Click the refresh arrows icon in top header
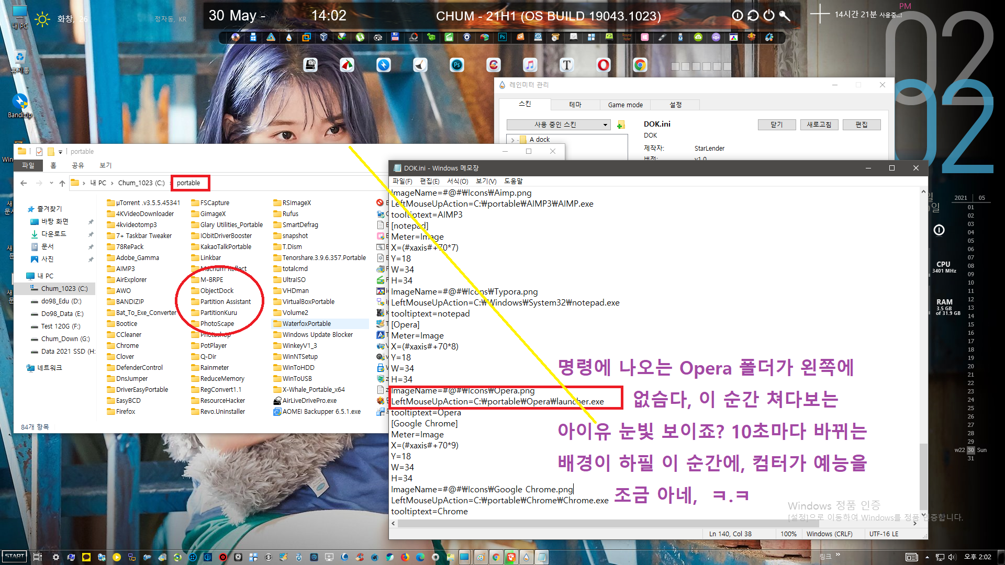 753,16
